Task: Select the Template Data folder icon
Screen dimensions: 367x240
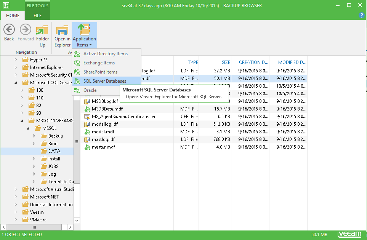Action: [x=43, y=181]
